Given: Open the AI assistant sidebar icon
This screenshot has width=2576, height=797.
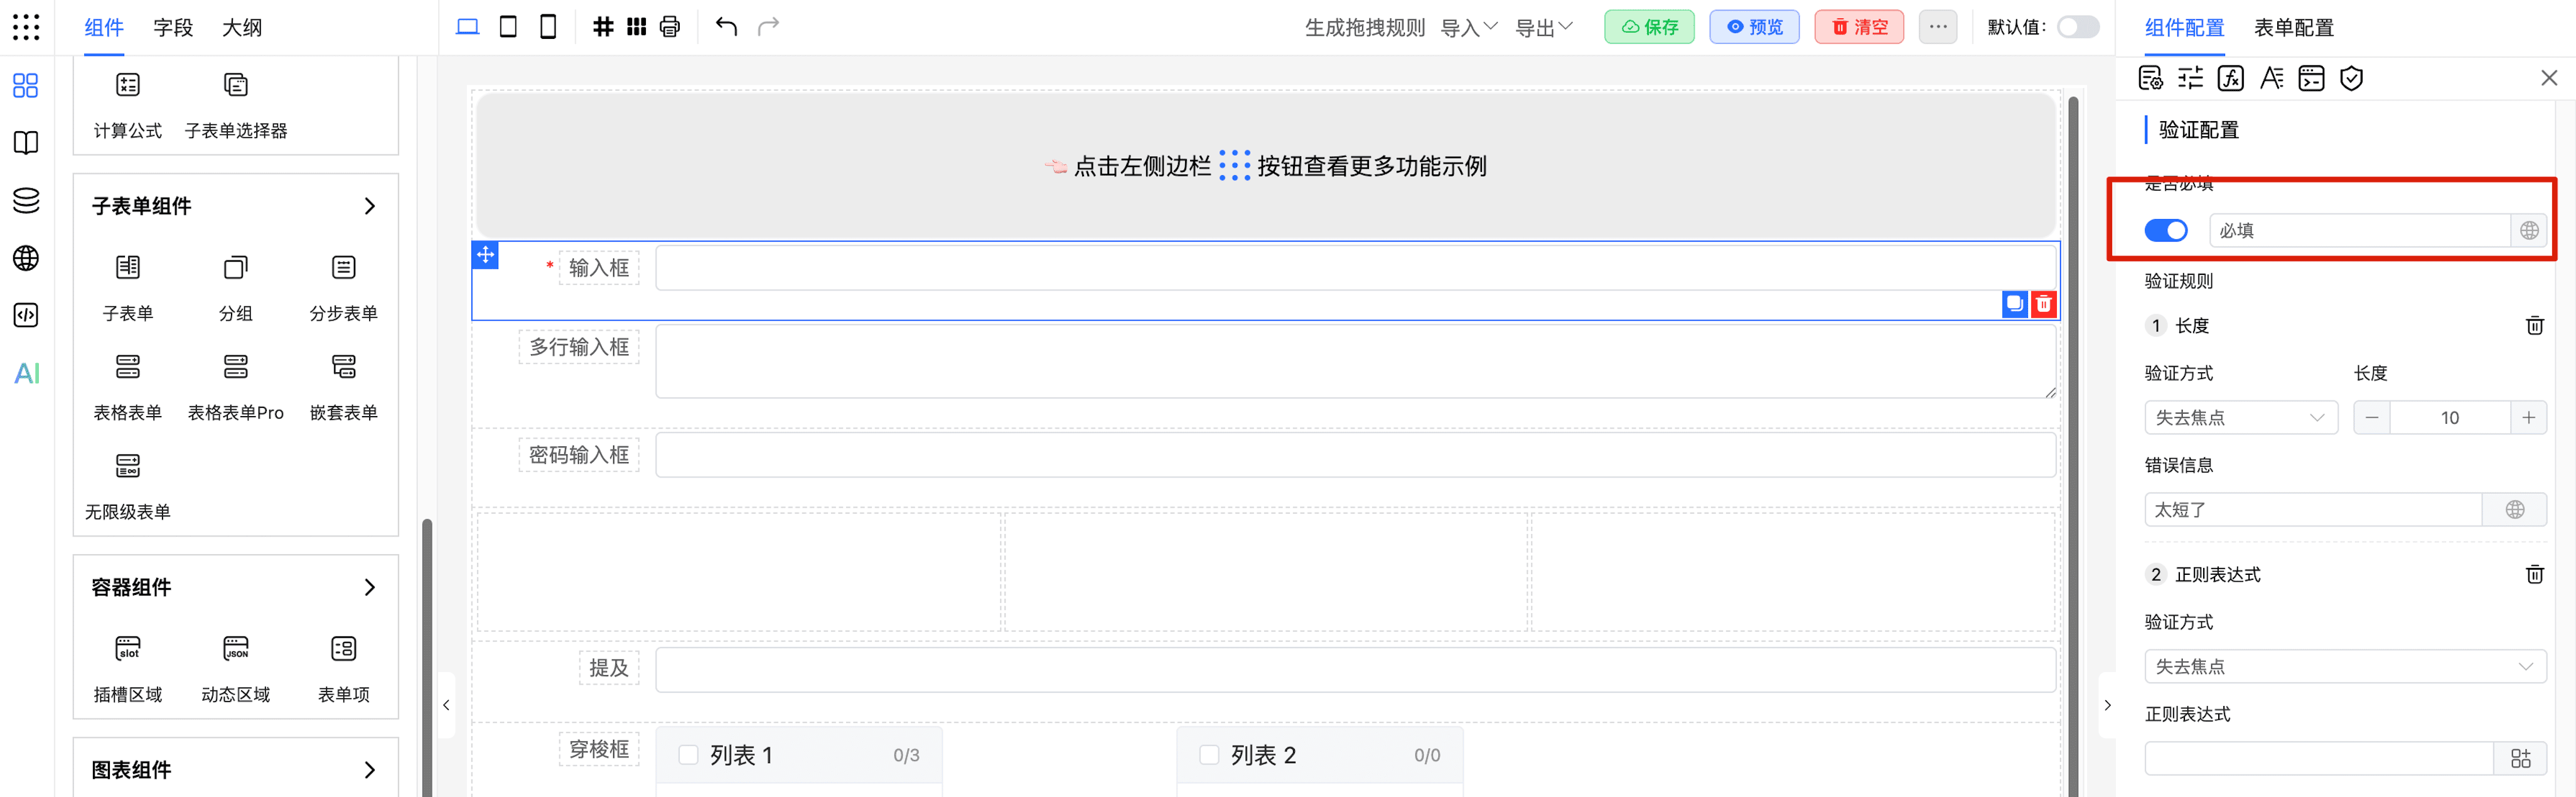Looking at the screenshot, I should click(27, 374).
